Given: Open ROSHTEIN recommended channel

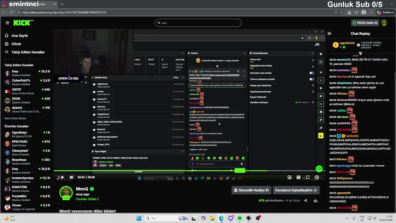Looking at the screenshot, I should click(27, 189).
